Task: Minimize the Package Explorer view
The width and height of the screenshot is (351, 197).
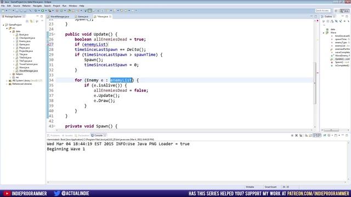Action: click(x=37, y=16)
